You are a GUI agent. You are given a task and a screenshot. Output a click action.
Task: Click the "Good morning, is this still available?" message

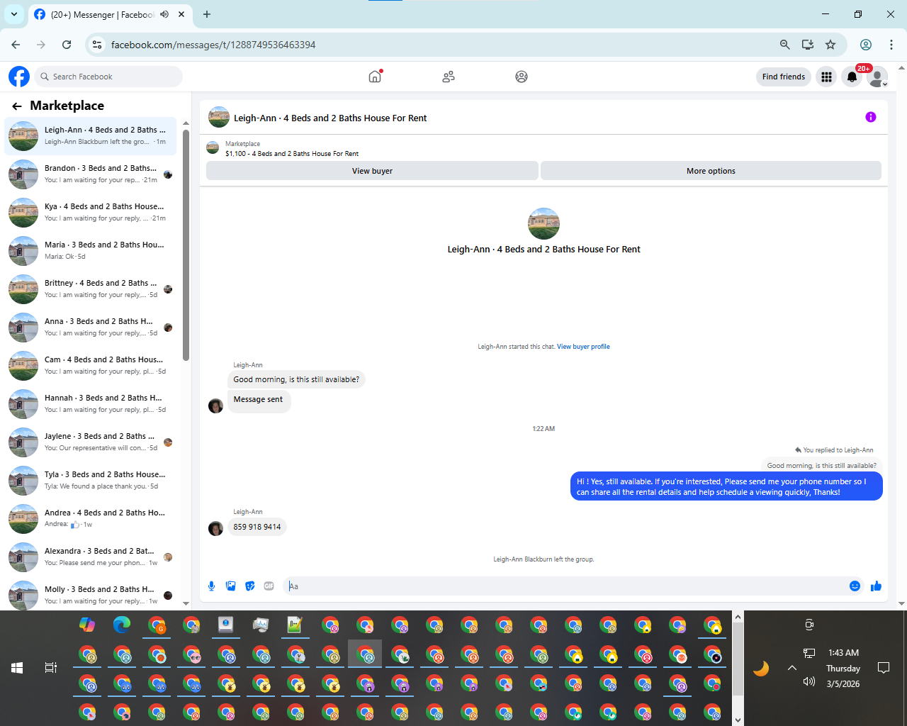coord(296,379)
